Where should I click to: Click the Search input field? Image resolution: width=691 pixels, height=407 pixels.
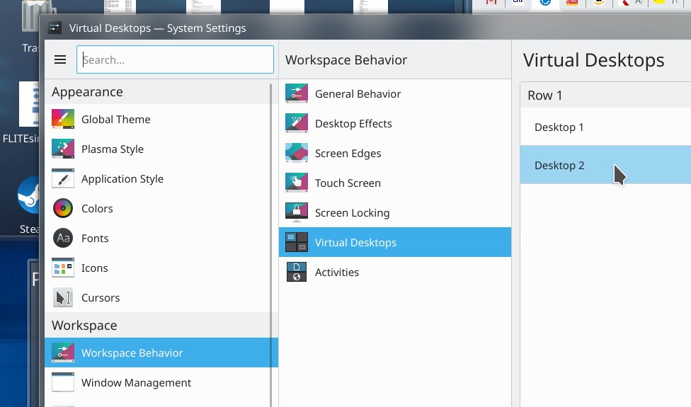[175, 60]
